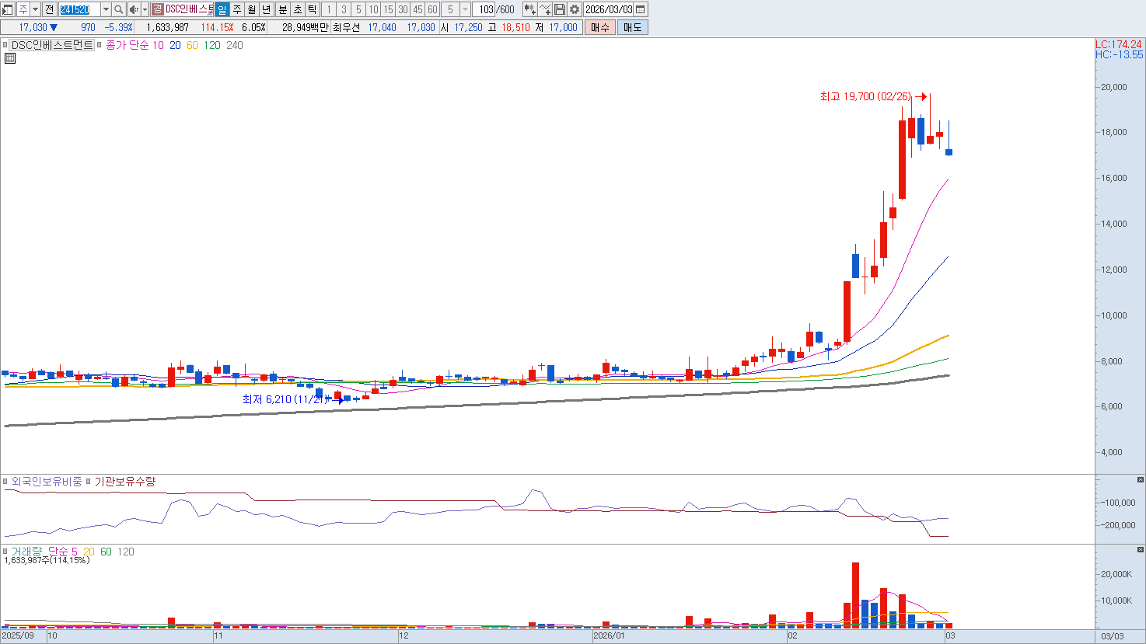
Task: Select the 틱 (tick) period tab
Action: (x=312, y=9)
